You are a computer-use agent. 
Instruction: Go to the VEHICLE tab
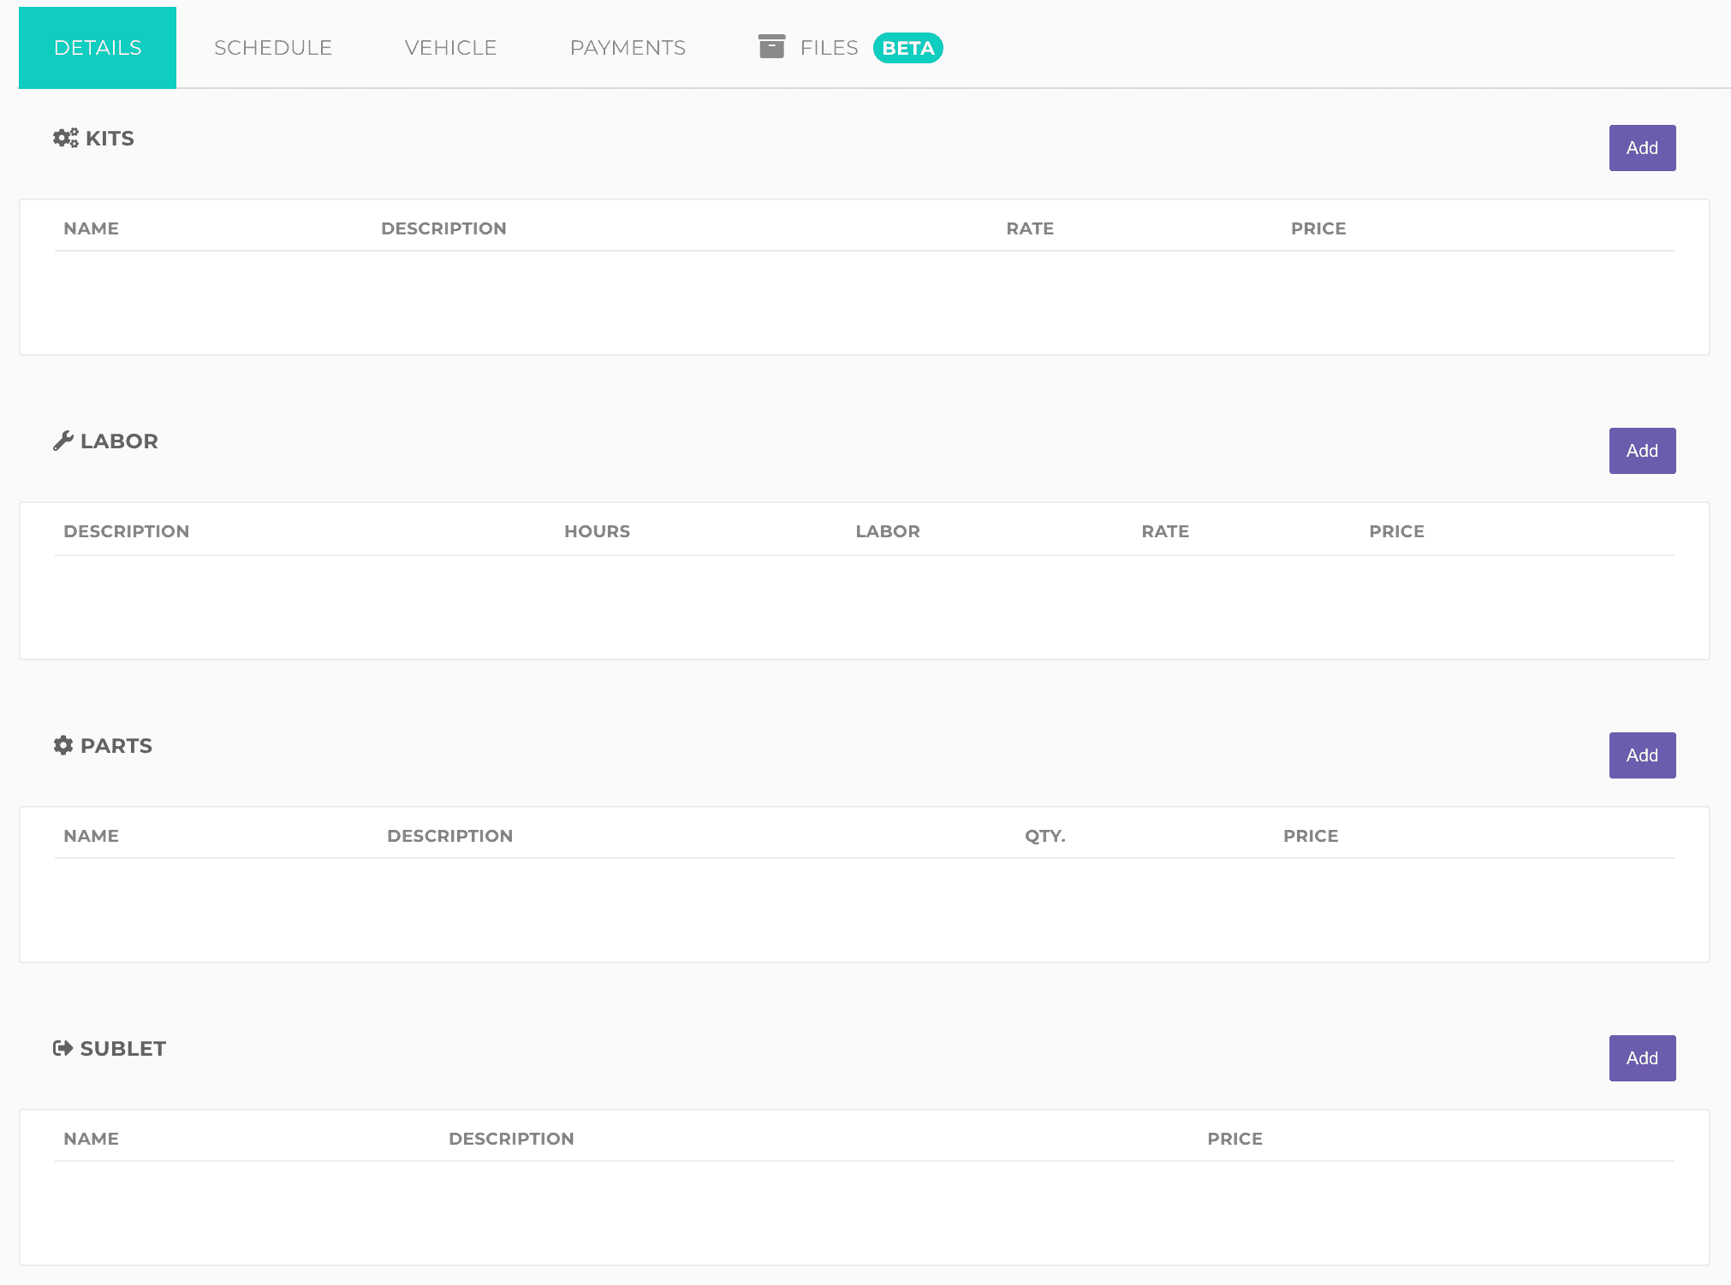point(450,48)
